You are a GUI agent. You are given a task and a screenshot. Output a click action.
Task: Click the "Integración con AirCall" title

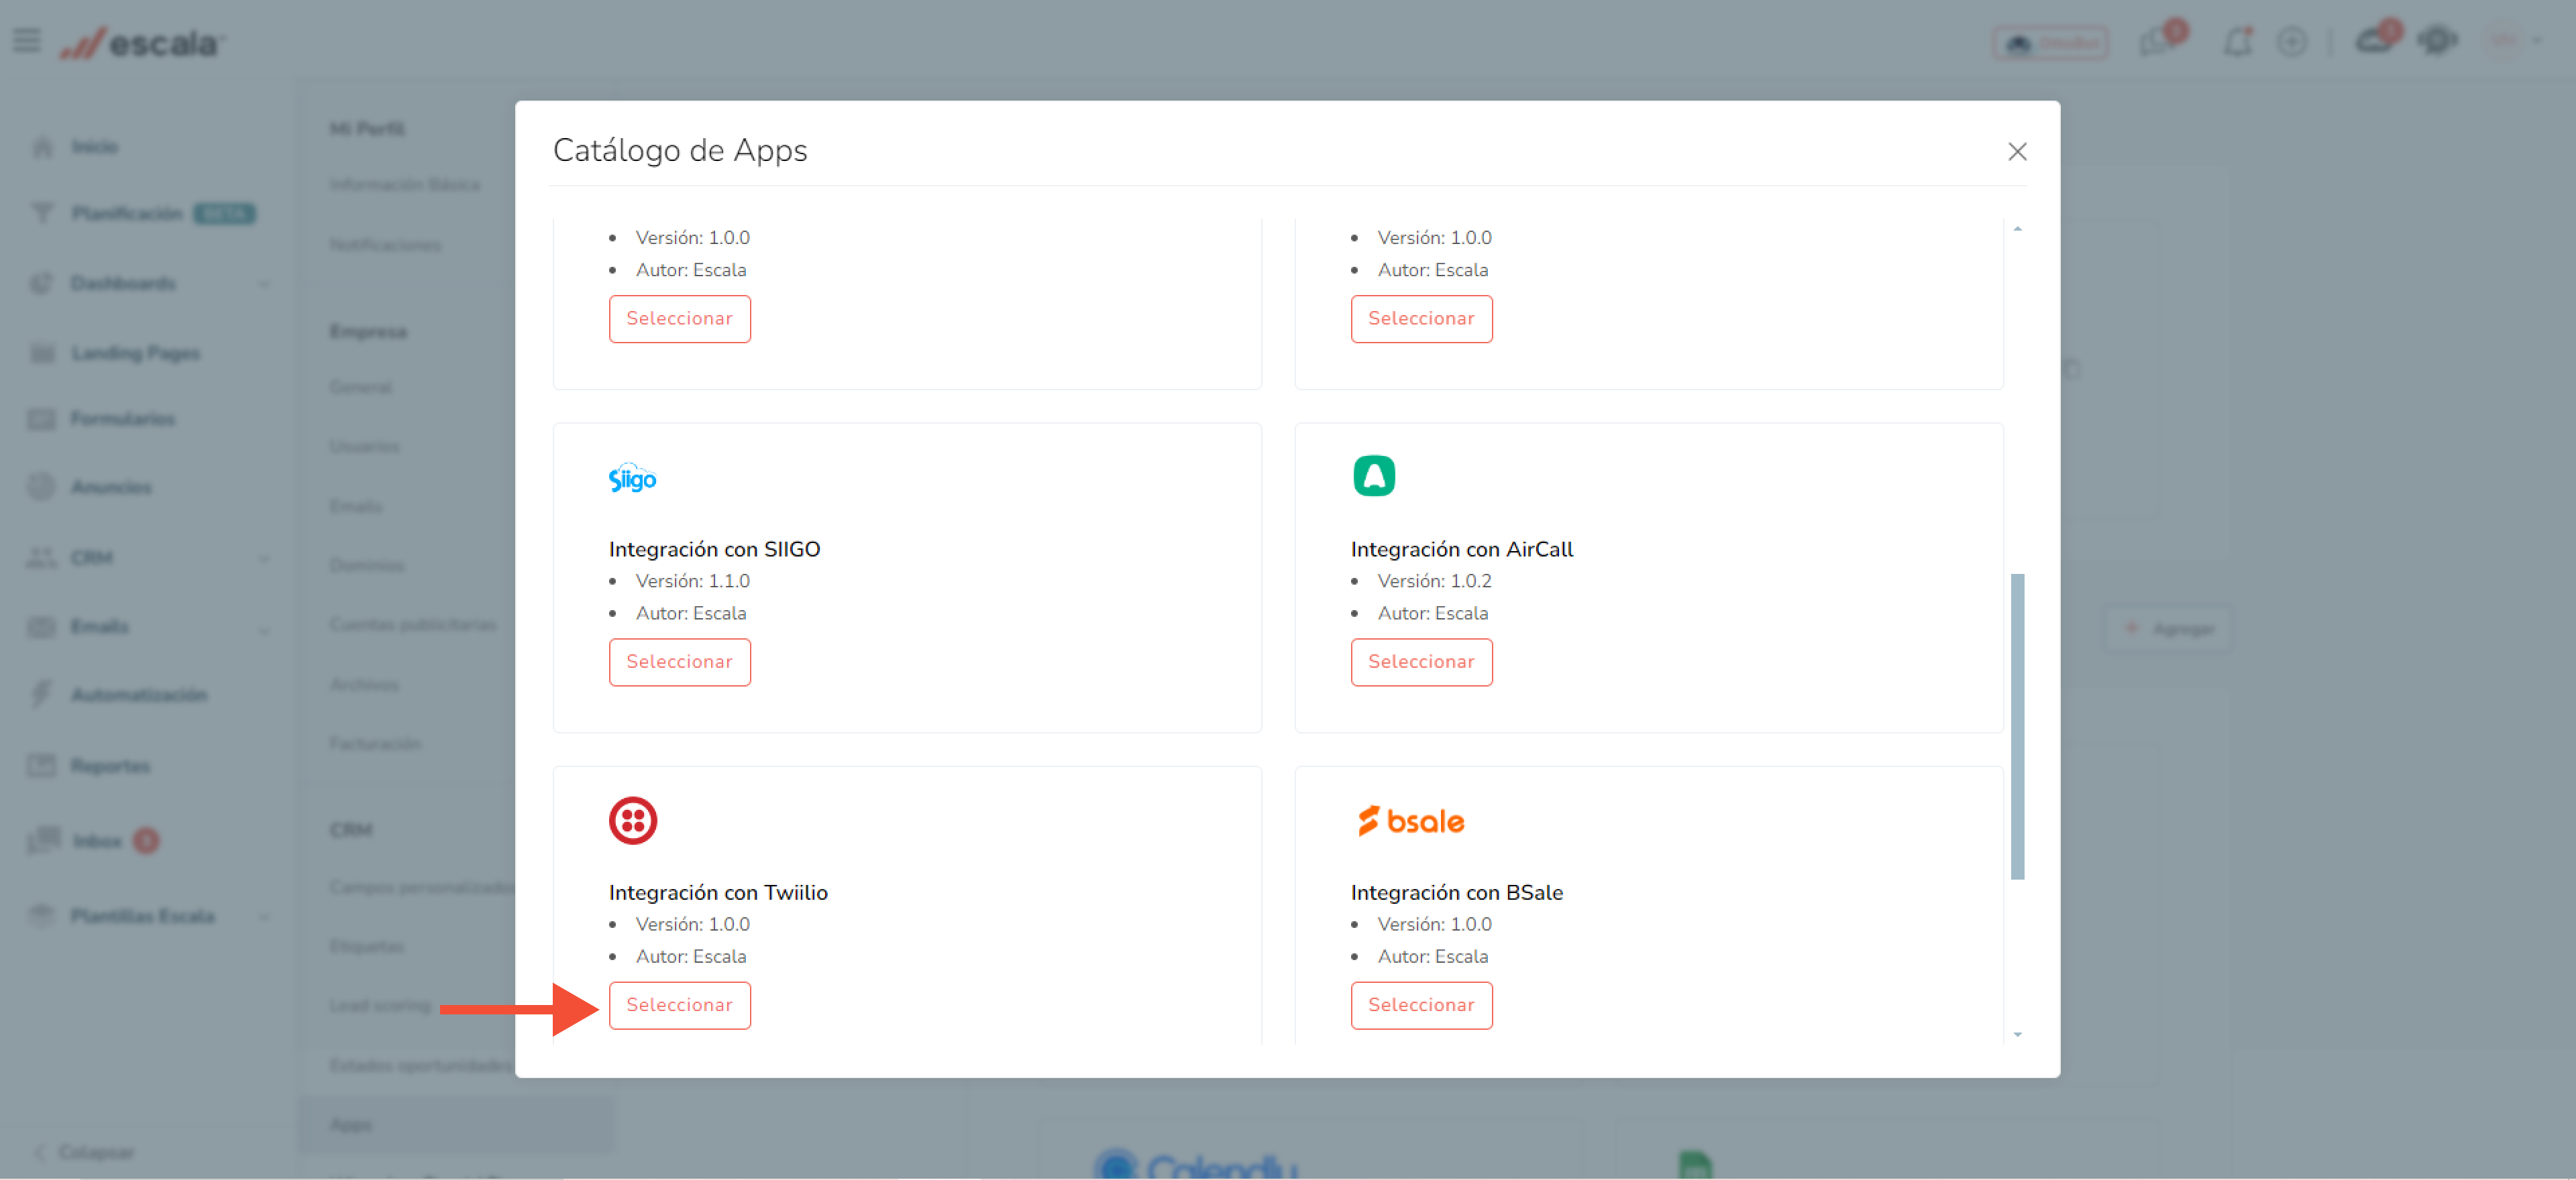tap(1461, 548)
